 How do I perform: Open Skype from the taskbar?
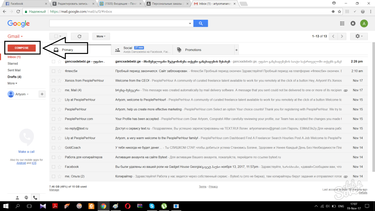[x=152, y=206]
